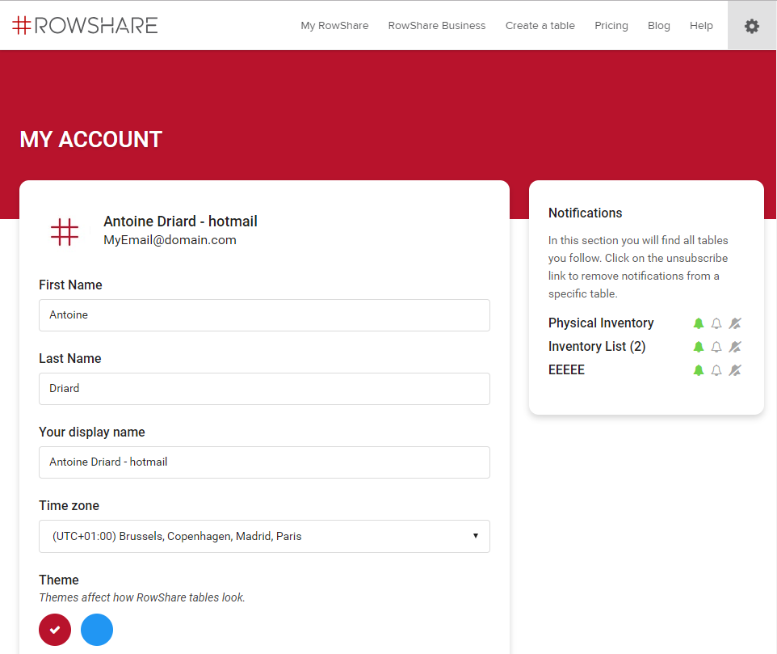Open the settings gear menu

[x=752, y=26]
